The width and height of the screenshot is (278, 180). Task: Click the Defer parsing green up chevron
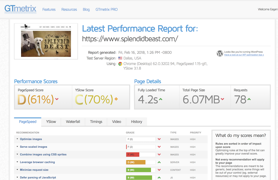pyautogui.click(x=159, y=178)
